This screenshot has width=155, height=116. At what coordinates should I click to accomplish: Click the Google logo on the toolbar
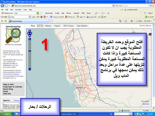pyautogui.click(x=4, y=17)
